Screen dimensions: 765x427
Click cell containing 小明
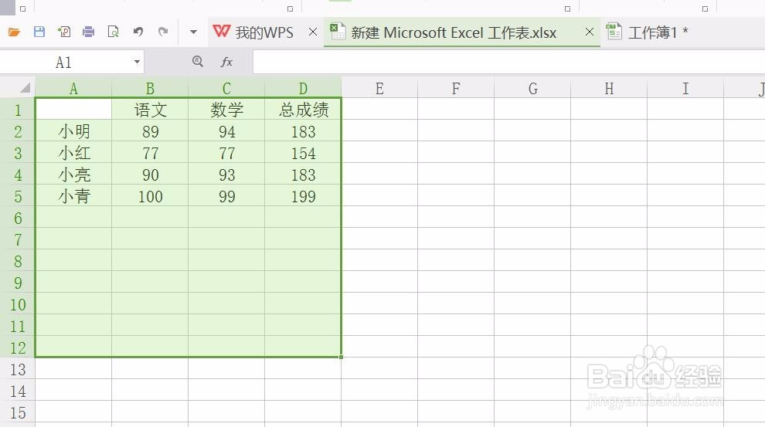point(73,131)
